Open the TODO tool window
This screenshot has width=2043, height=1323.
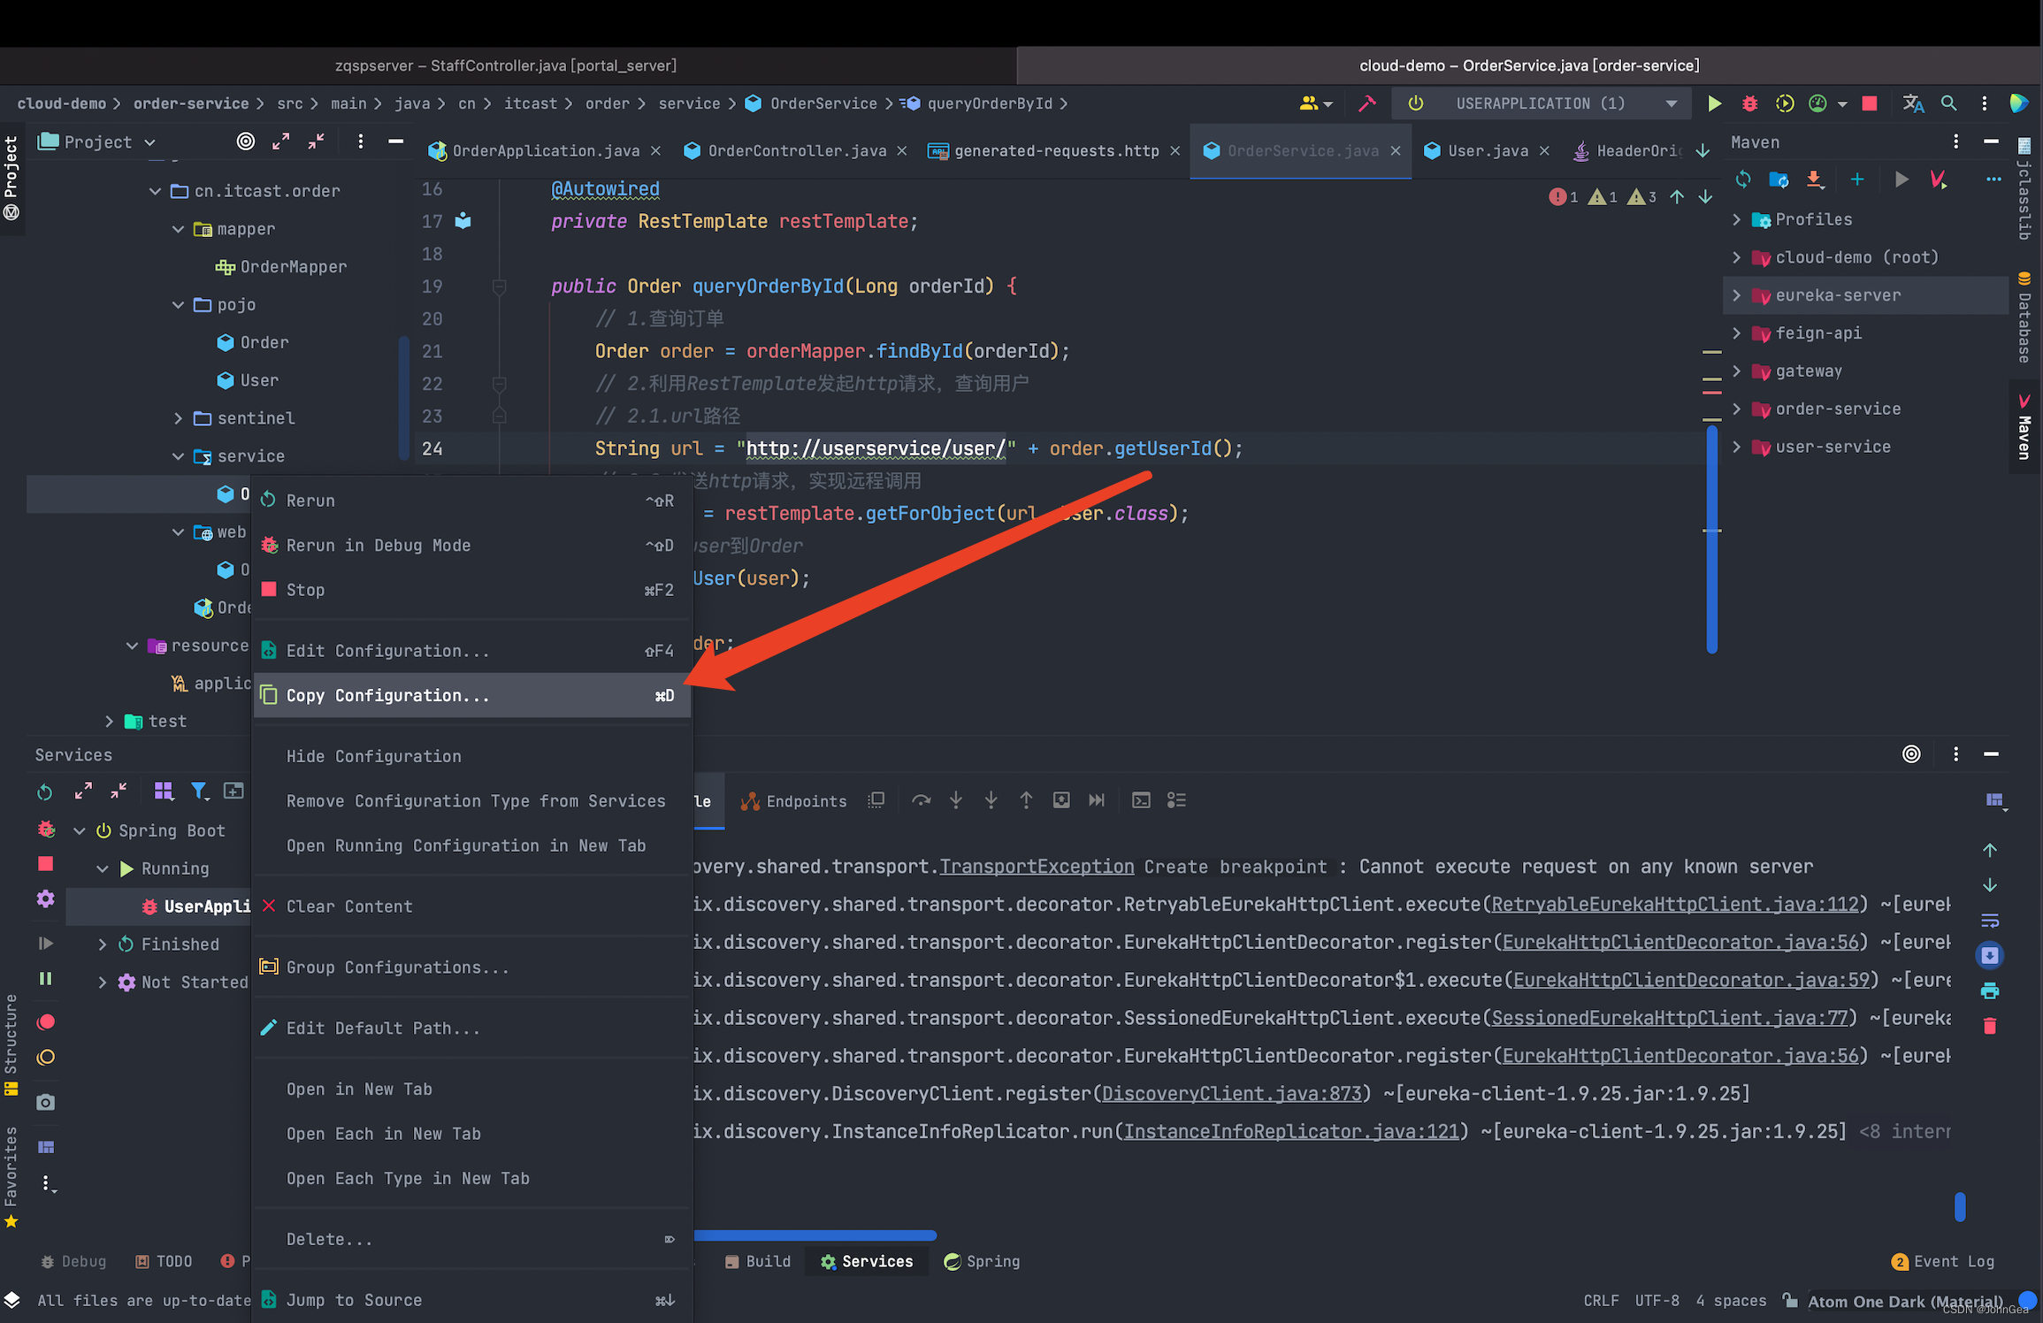click(x=164, y=1261)
